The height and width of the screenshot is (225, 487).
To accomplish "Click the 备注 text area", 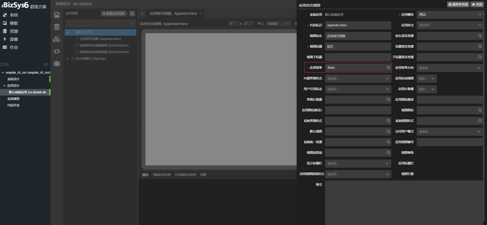I will coord(404,202).
